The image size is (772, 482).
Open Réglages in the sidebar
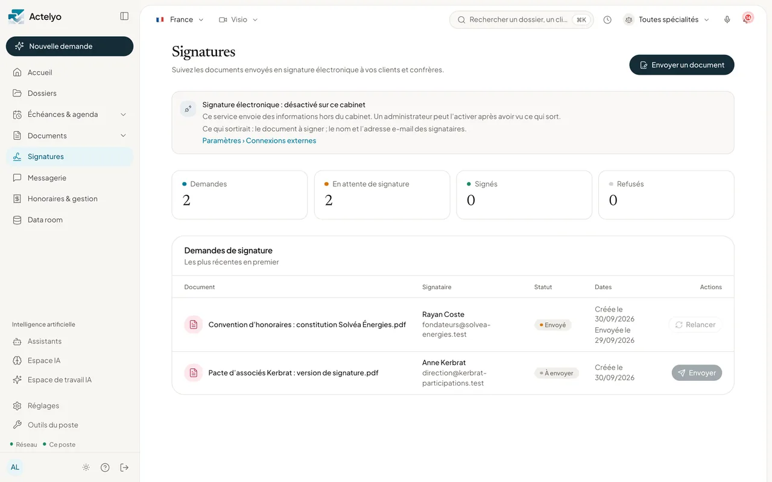pos(69,405)
